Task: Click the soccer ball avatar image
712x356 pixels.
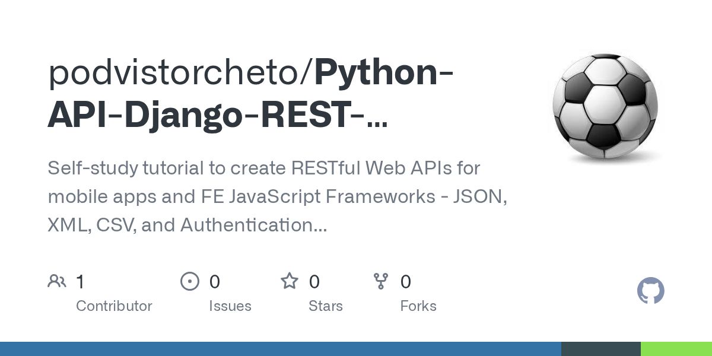Action: pos(605,106)
